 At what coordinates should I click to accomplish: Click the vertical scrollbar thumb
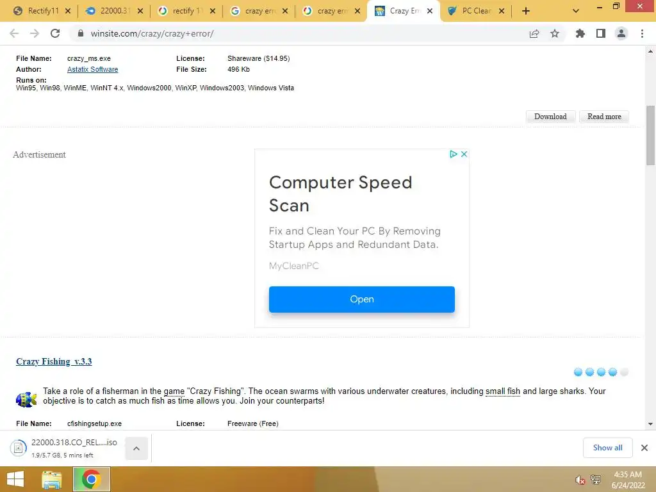[x=650, y=135]
